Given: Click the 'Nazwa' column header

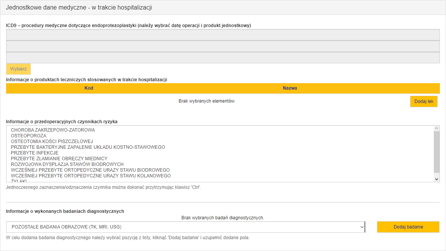Looking at the screenshot, I should [290, 88].
